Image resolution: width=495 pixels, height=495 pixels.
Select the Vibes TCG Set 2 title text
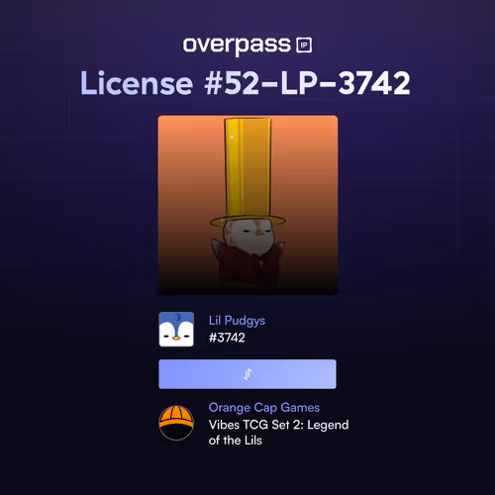click(x=278, y=425)
